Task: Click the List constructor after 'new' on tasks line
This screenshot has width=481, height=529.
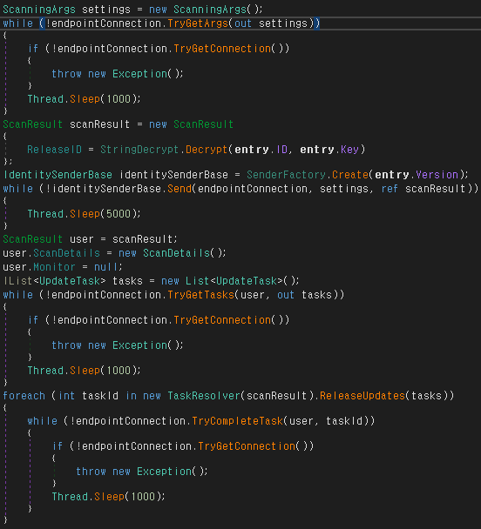Action: [197, 281]
